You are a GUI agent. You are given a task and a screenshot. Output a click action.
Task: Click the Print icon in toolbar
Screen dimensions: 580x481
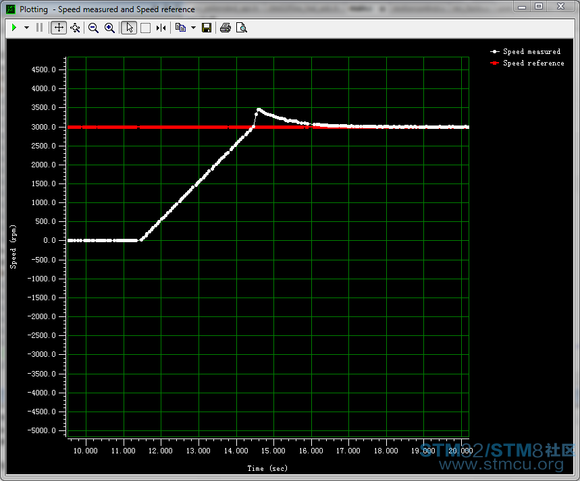pos(226,28)
